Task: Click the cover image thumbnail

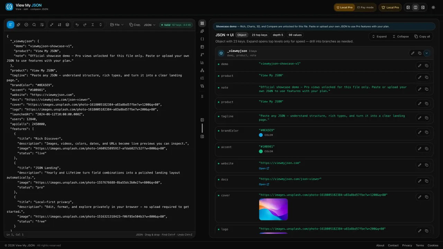Action: [273, 209]
